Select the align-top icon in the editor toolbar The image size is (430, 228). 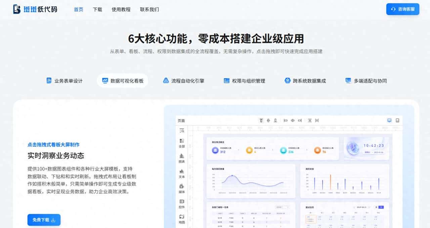261,121
